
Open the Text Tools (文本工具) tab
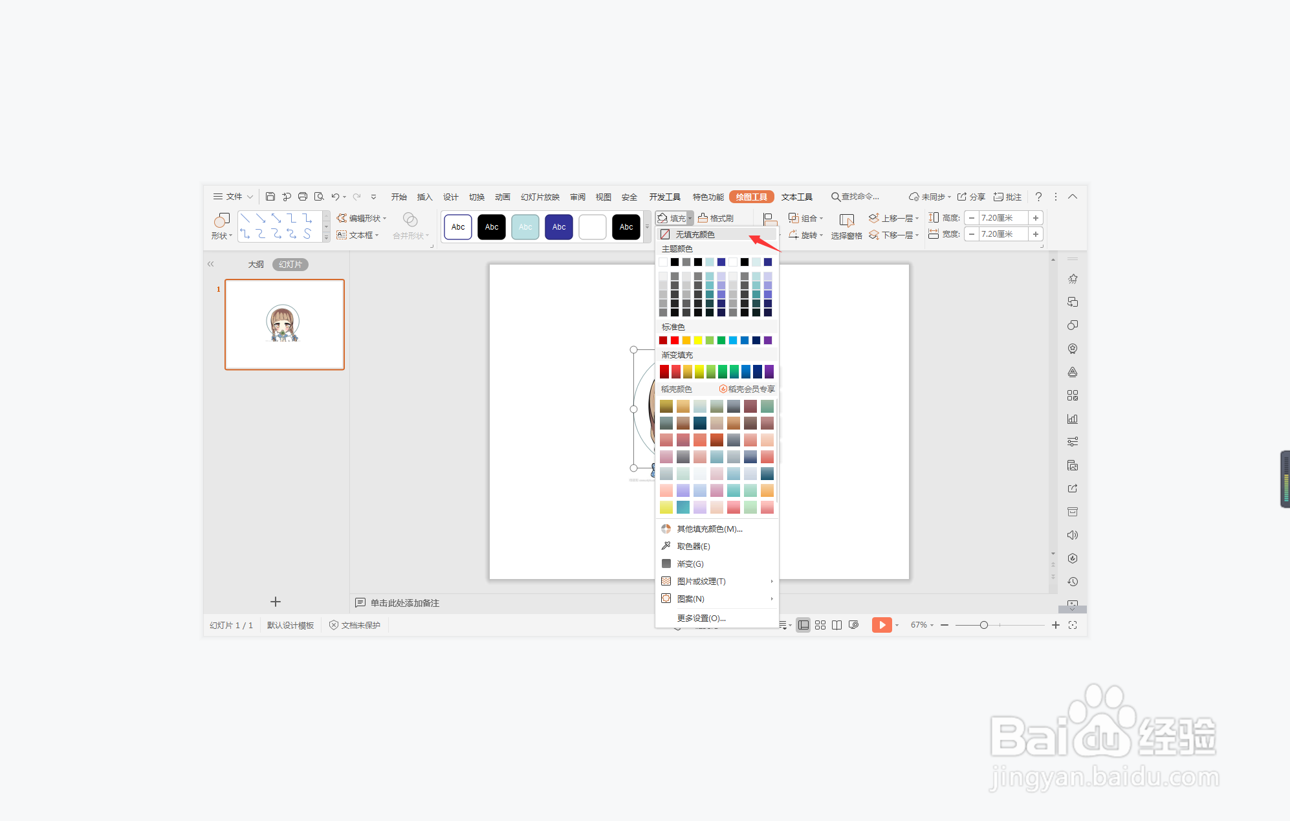(x=796, y=197)
